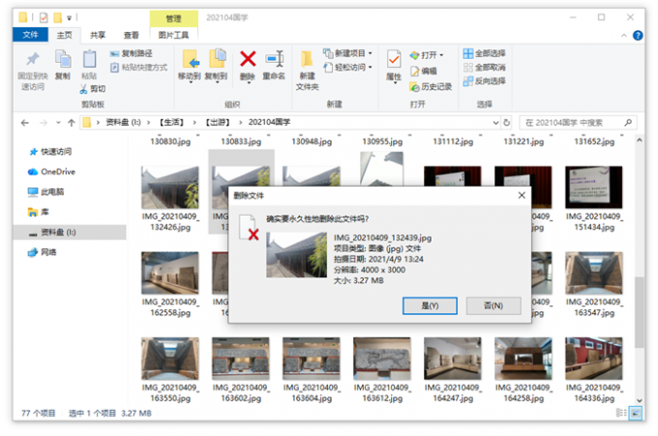Click the 管理 contextual tab header
The image size is (658, 436).
pyautogui.click(x=174, y=18)
